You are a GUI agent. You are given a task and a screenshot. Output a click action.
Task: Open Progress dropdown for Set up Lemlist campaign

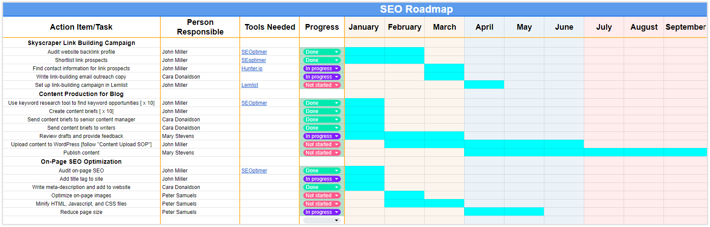click(x=337, y=85)
